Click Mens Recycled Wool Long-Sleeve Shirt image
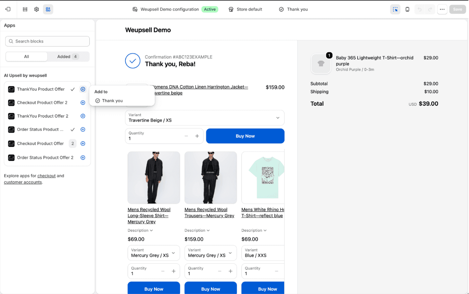The width and height of the screenshot is (469, 294). (154, 178)
